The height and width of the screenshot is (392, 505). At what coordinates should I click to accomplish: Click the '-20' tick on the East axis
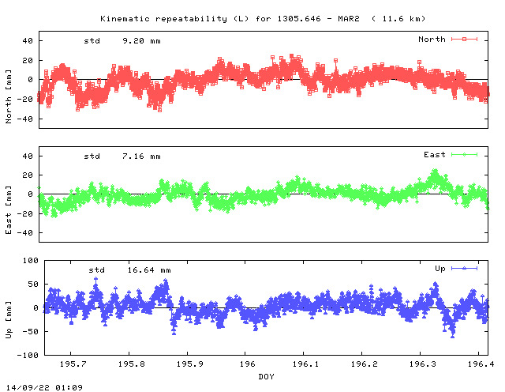point(25,213)
